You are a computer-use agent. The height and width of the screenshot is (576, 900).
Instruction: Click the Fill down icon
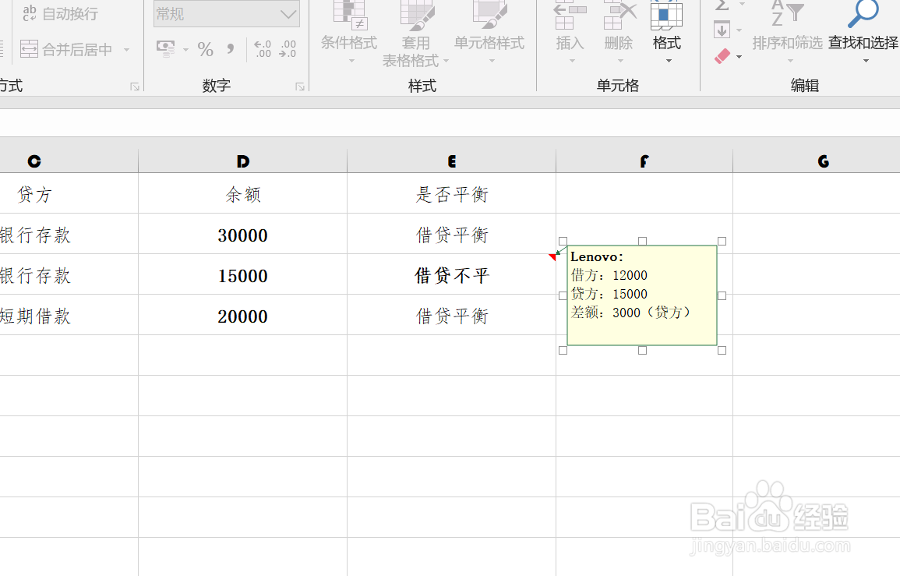(x=722, y=30)
